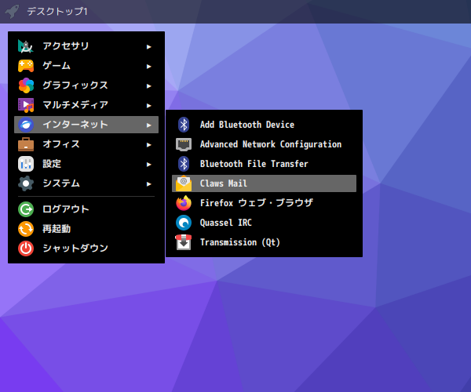Click the orange 再起動 restart icon
This screenshot has height=392, width=471.
pos(26,229)
